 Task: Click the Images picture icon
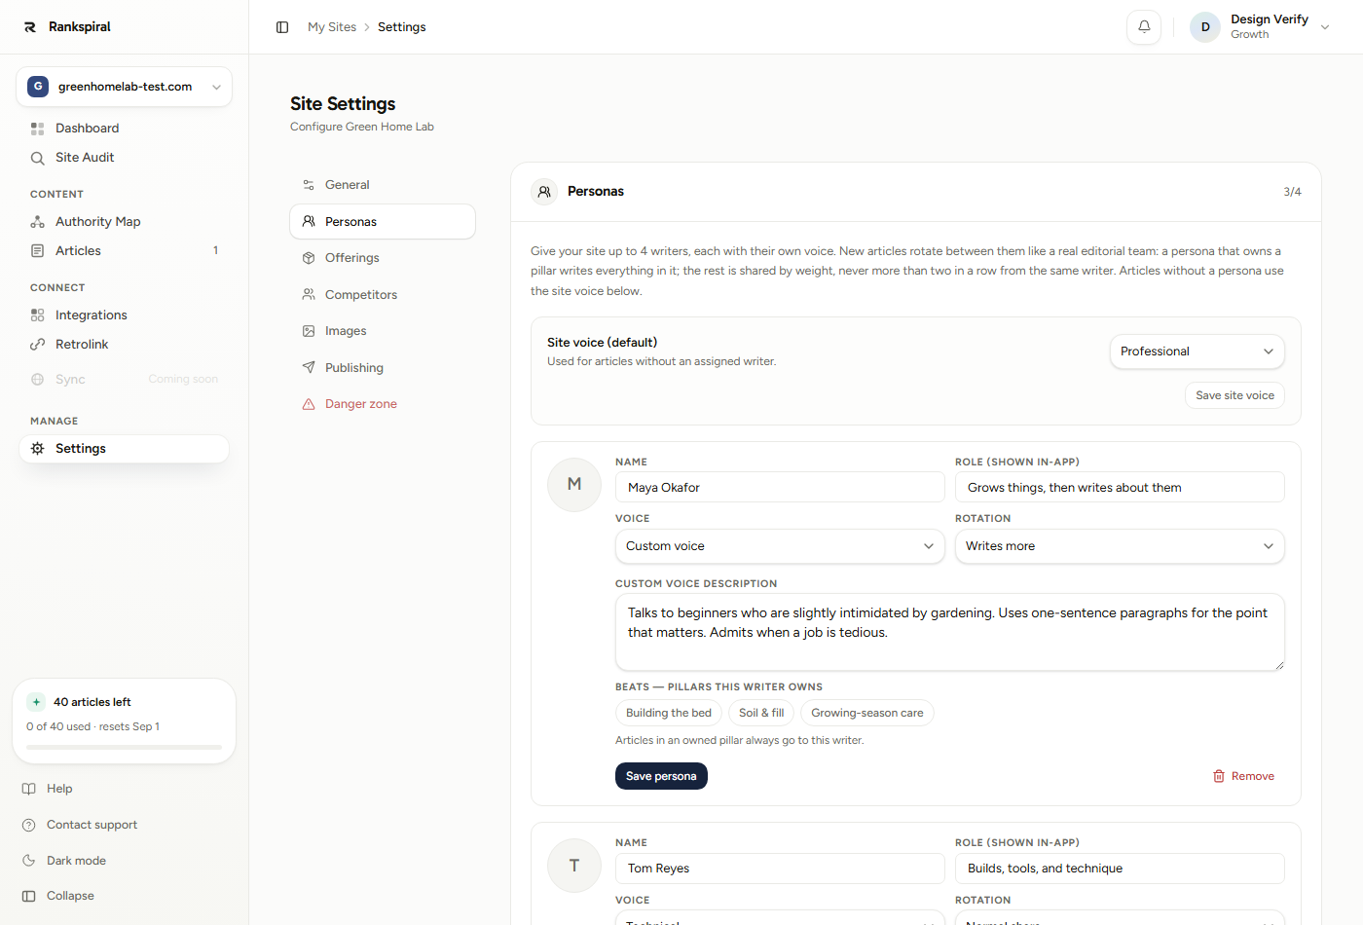tap(309, 331)
